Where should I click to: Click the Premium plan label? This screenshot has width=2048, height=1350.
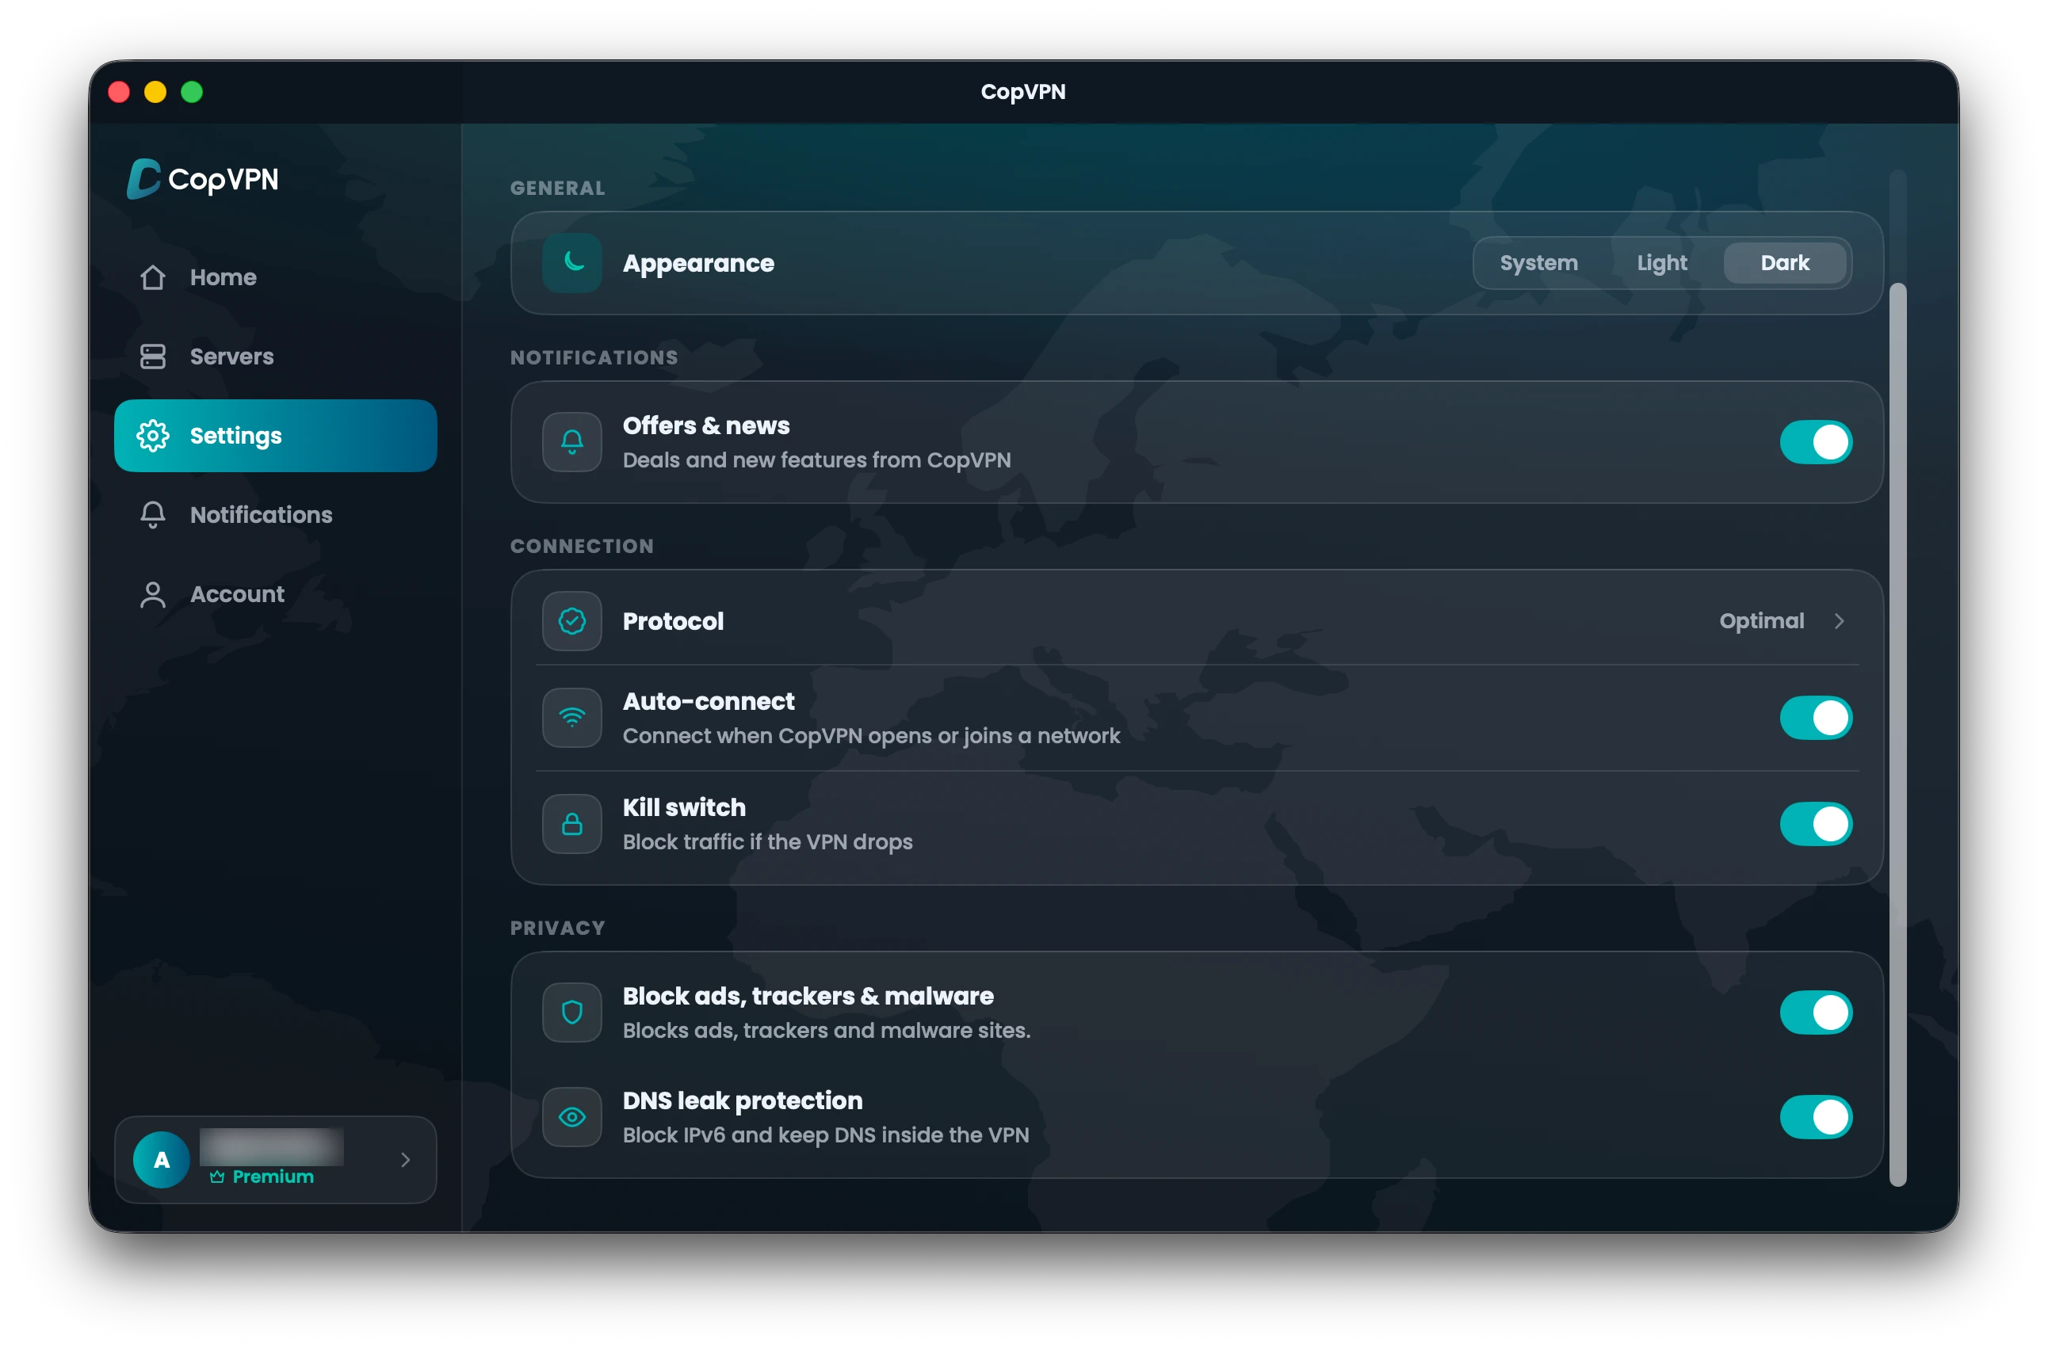[x=273, y=1177]
